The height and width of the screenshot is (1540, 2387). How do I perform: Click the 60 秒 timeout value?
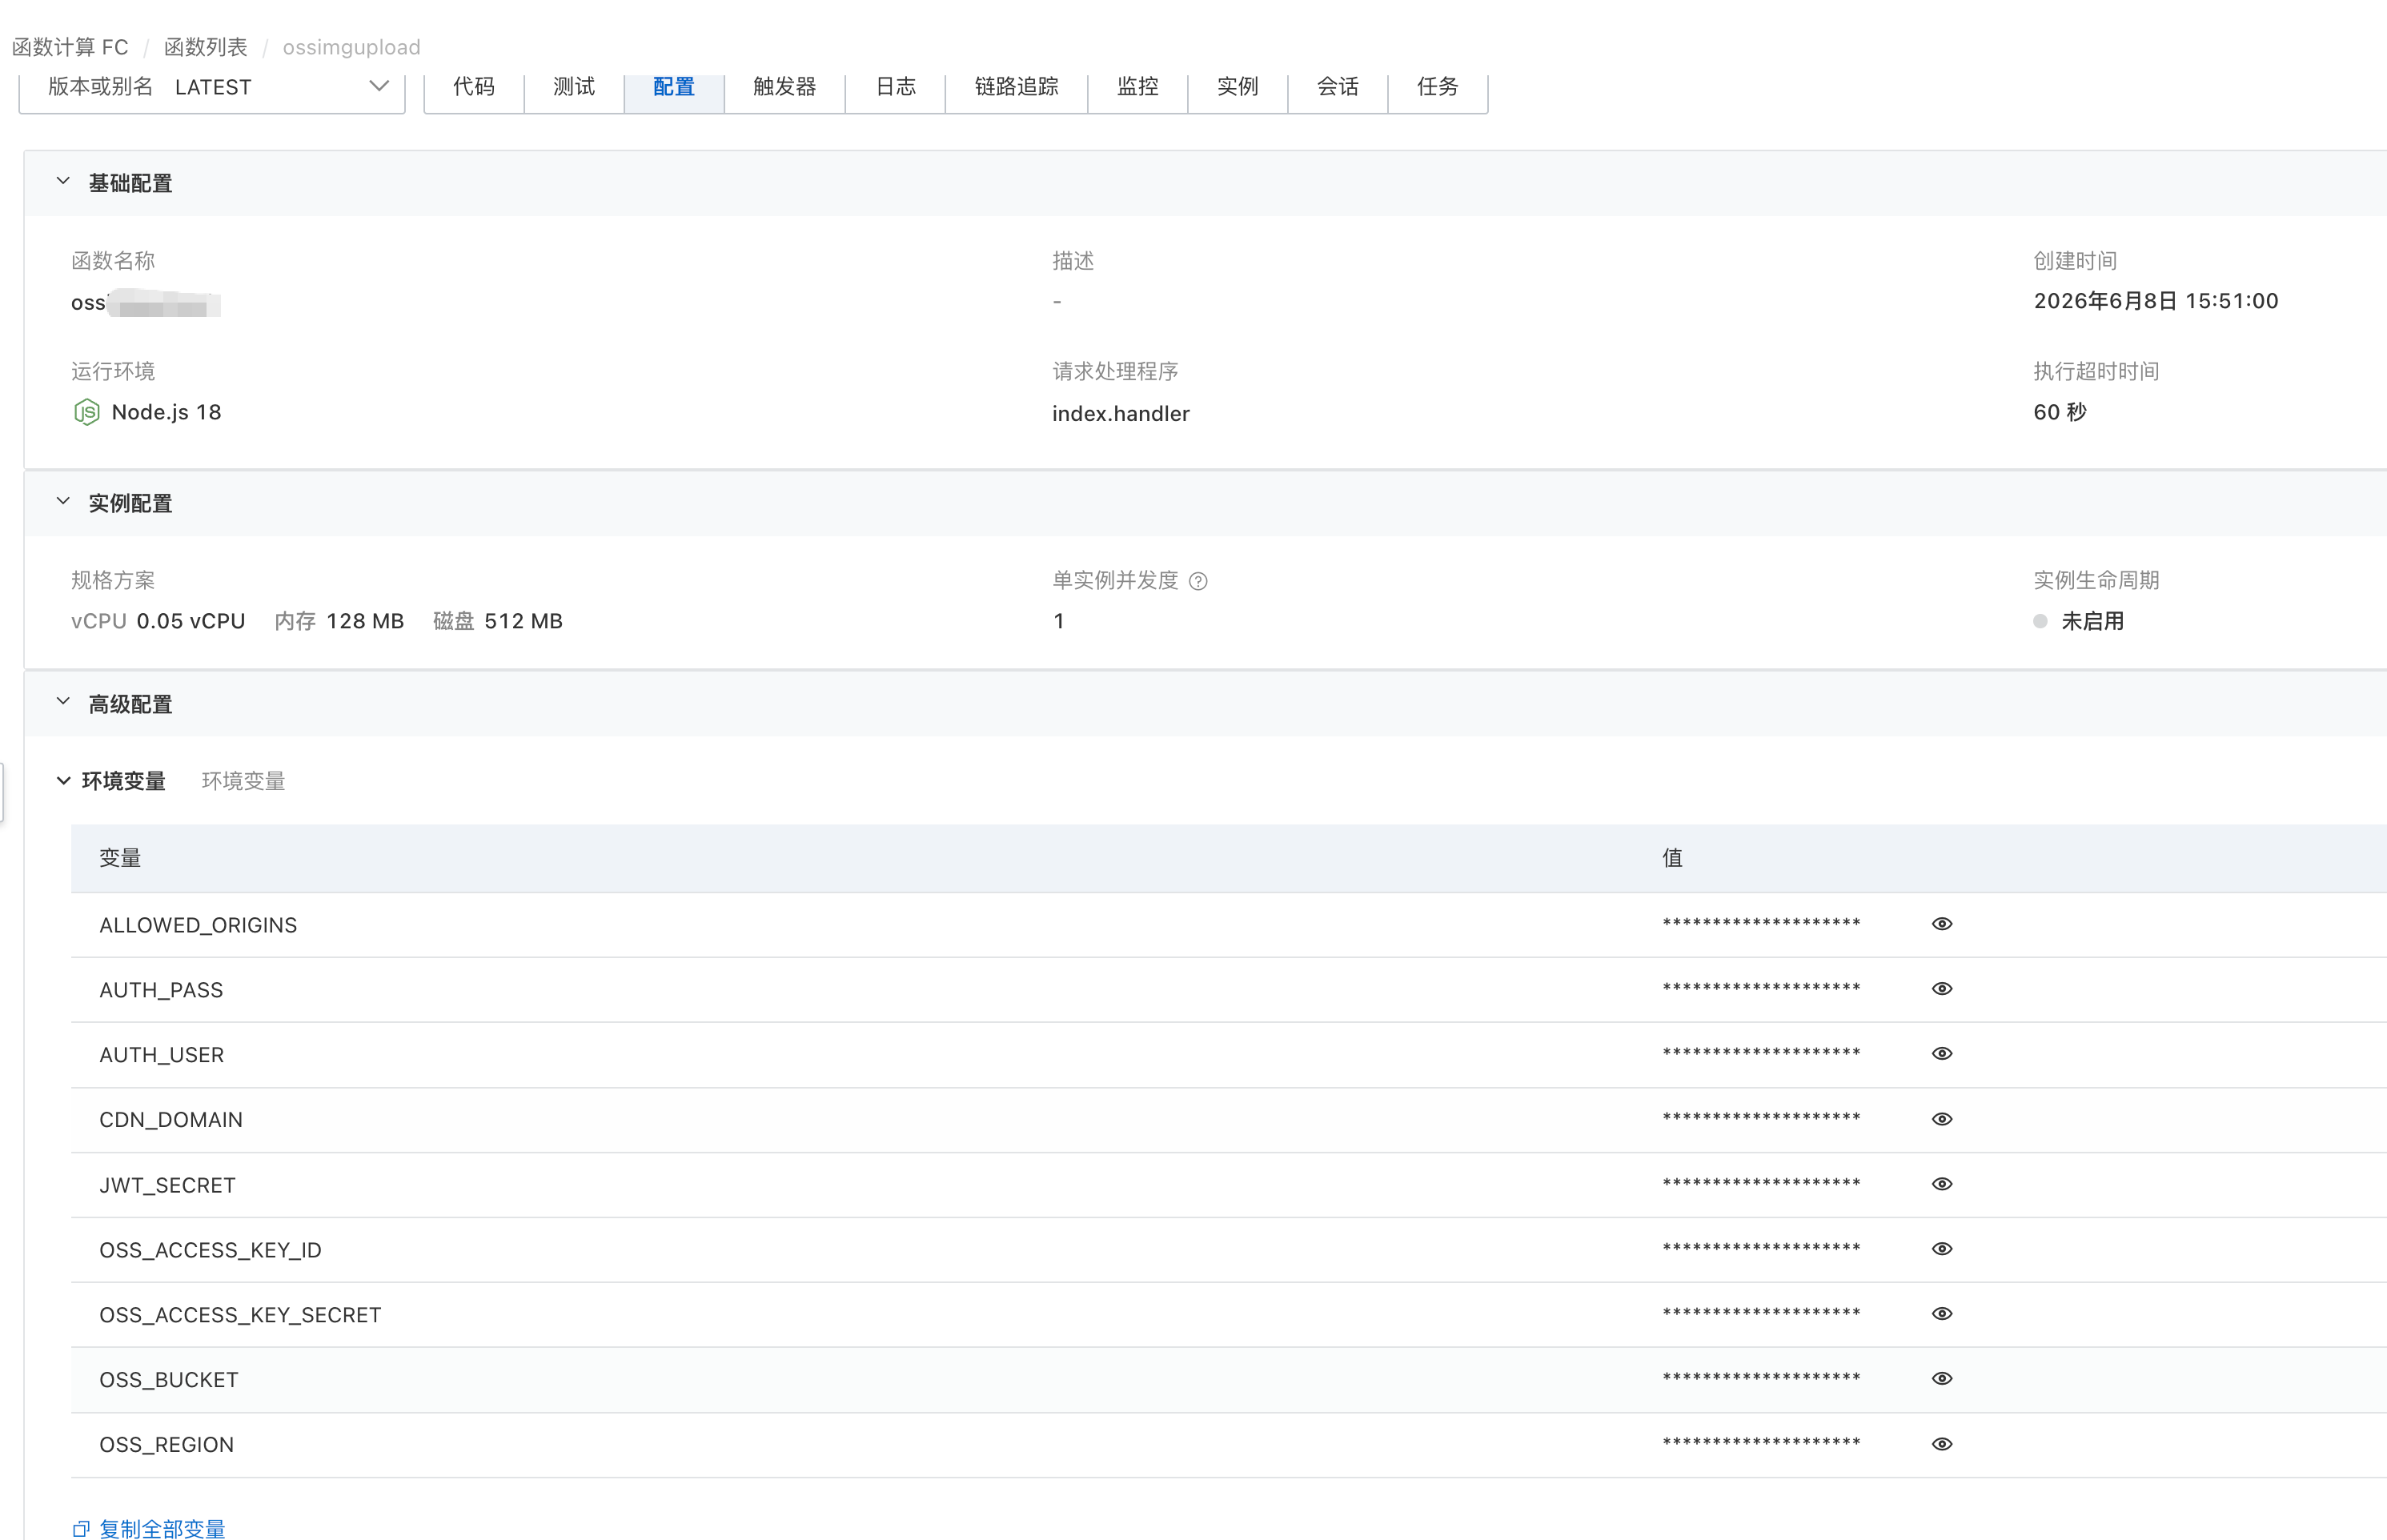click(x=2060, y=412)
